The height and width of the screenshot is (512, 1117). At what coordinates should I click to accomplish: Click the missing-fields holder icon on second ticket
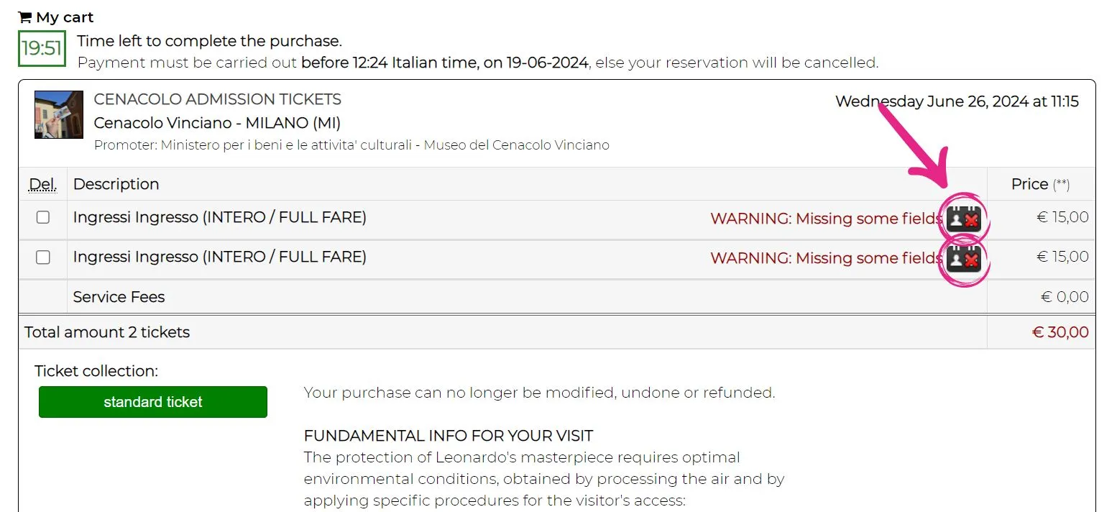tap(964, 258)
